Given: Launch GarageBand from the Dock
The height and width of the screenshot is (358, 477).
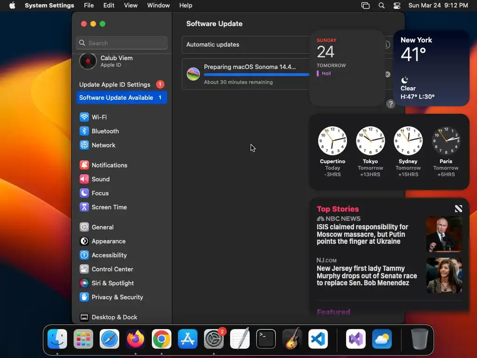Looking at the screenshot, I should pyautogui.click(x=292, y=339).
